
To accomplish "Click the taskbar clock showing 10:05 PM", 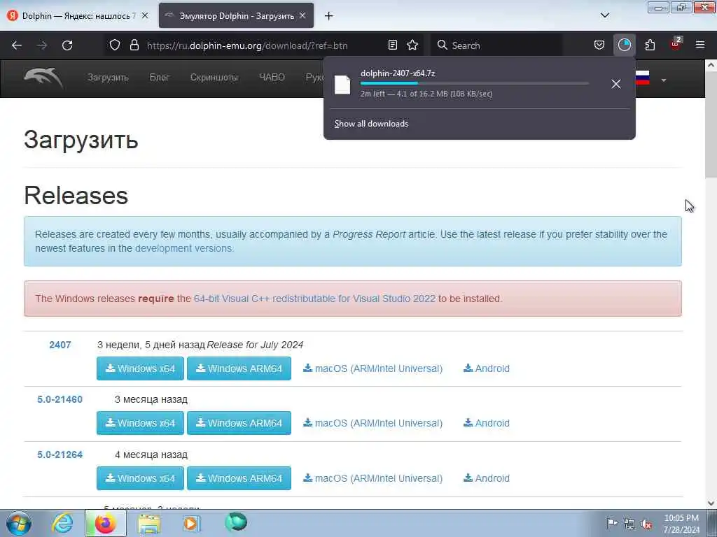I will (x=681, y=524).
